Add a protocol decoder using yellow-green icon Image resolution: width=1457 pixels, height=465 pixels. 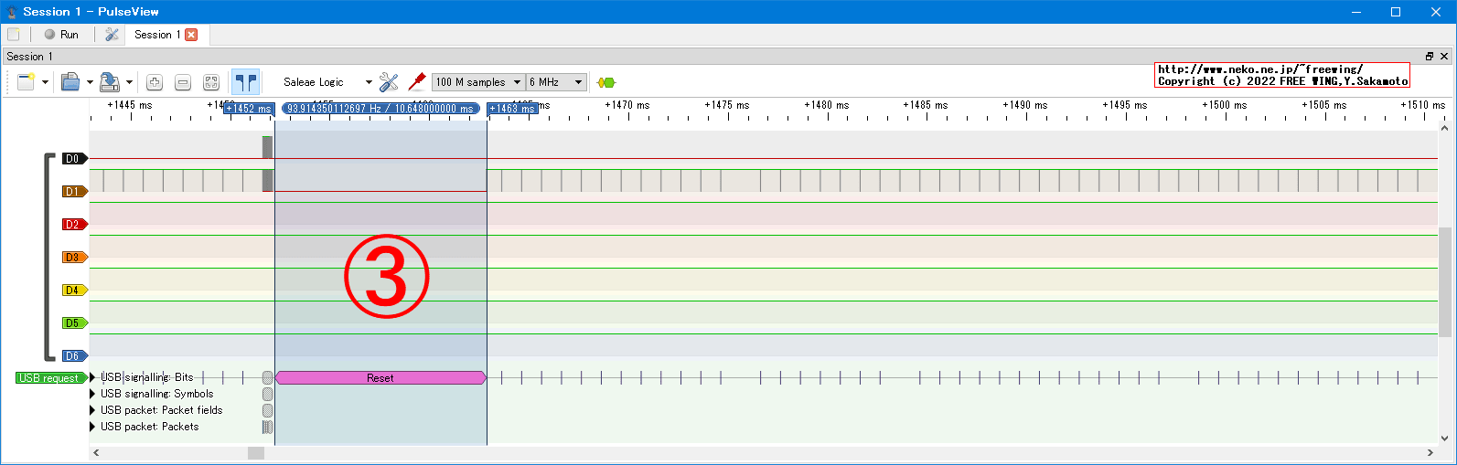pos(605,82)
